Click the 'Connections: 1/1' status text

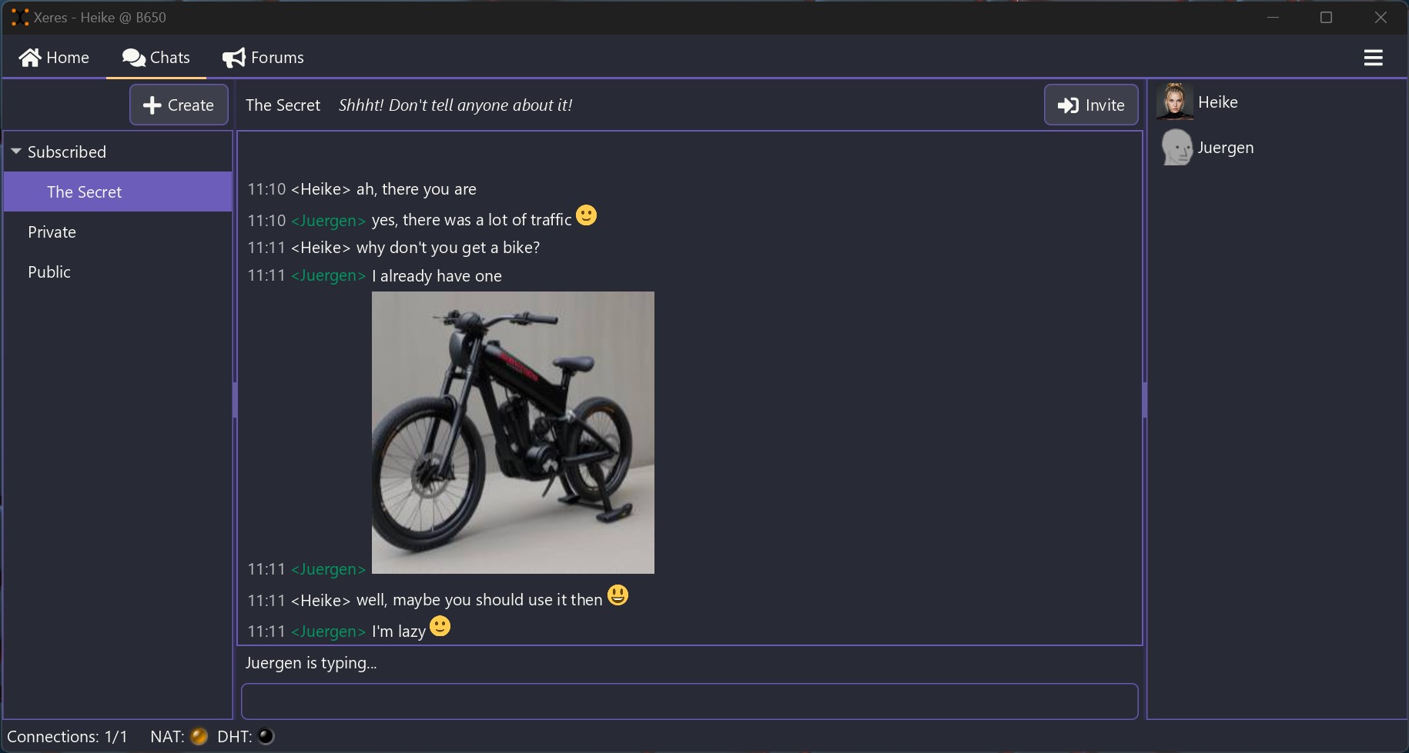pos(67,736)
